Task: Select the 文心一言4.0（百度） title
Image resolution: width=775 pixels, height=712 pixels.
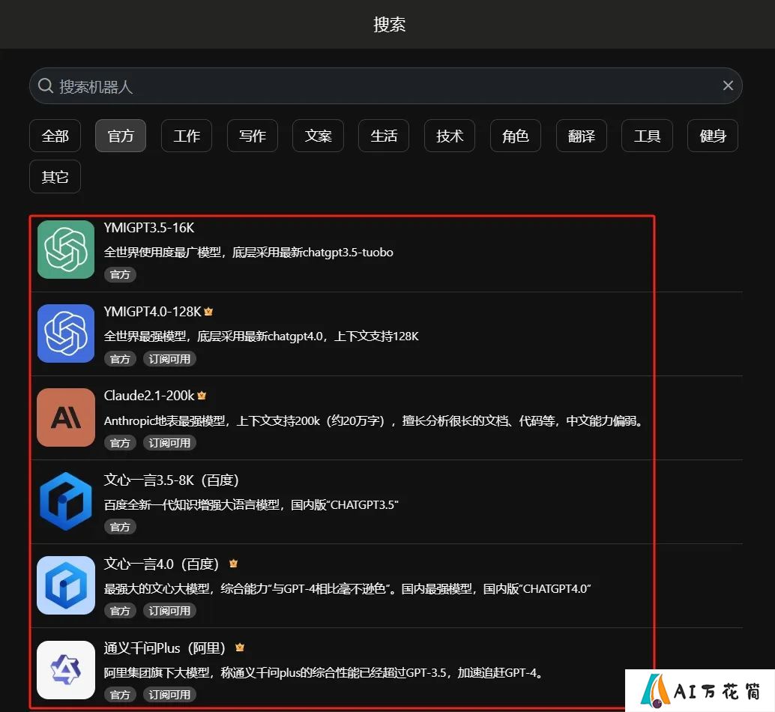Action: point(162,564)
